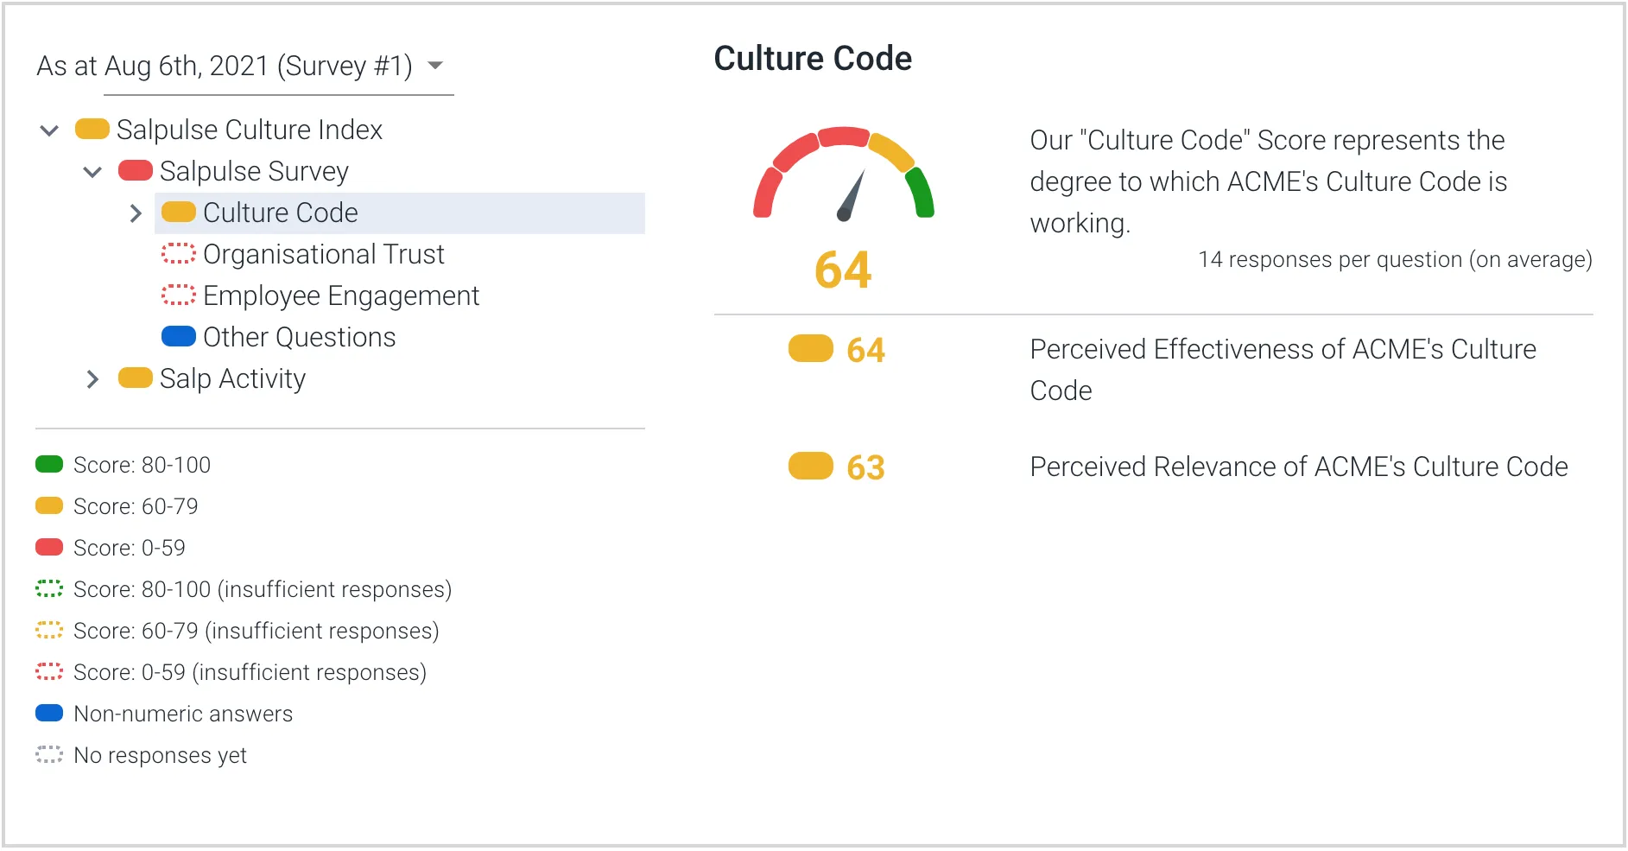The height and width of the screenshot is (851, 1628).
Task: Expand the Salp Activity node
Action: [x=92, y=379]
